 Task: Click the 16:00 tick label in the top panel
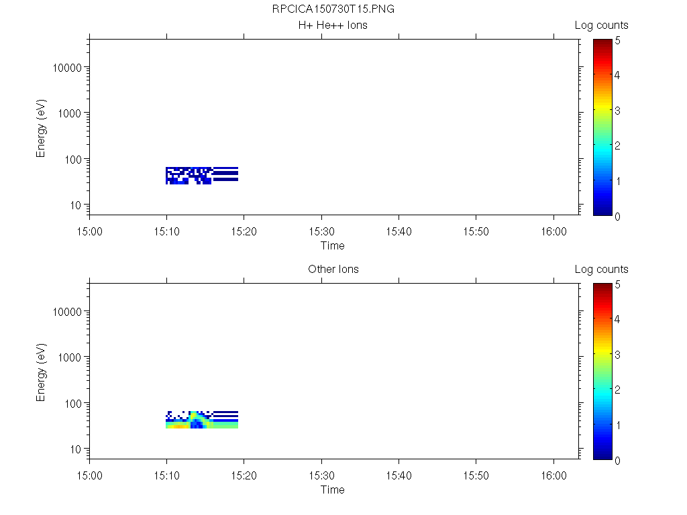coord(553,231)
